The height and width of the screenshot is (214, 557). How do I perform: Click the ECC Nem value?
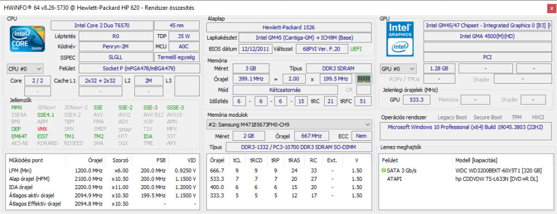click(362, 136)
